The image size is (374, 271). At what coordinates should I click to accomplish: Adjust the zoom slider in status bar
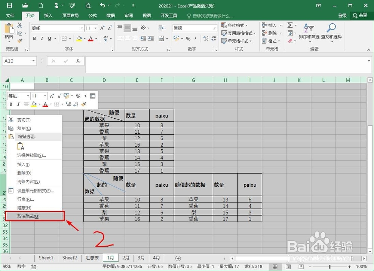(329, 267)
